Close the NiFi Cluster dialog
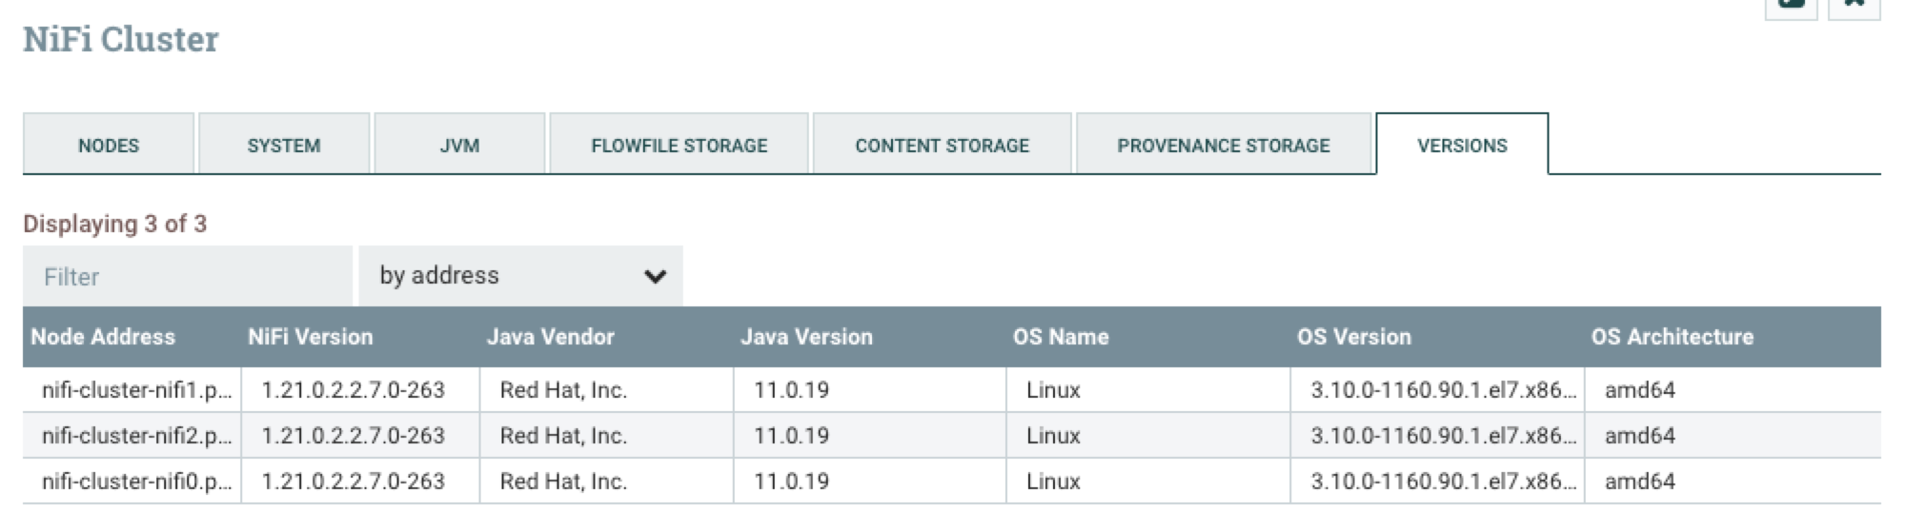 coord(1854,6)
